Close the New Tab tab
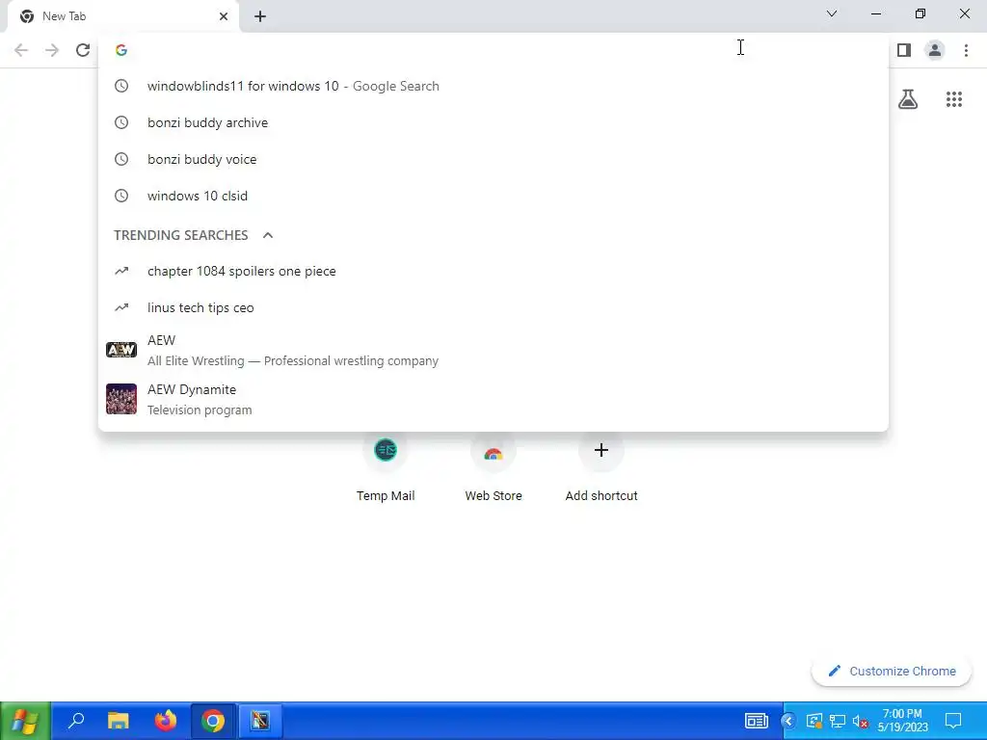 point(224,16)
